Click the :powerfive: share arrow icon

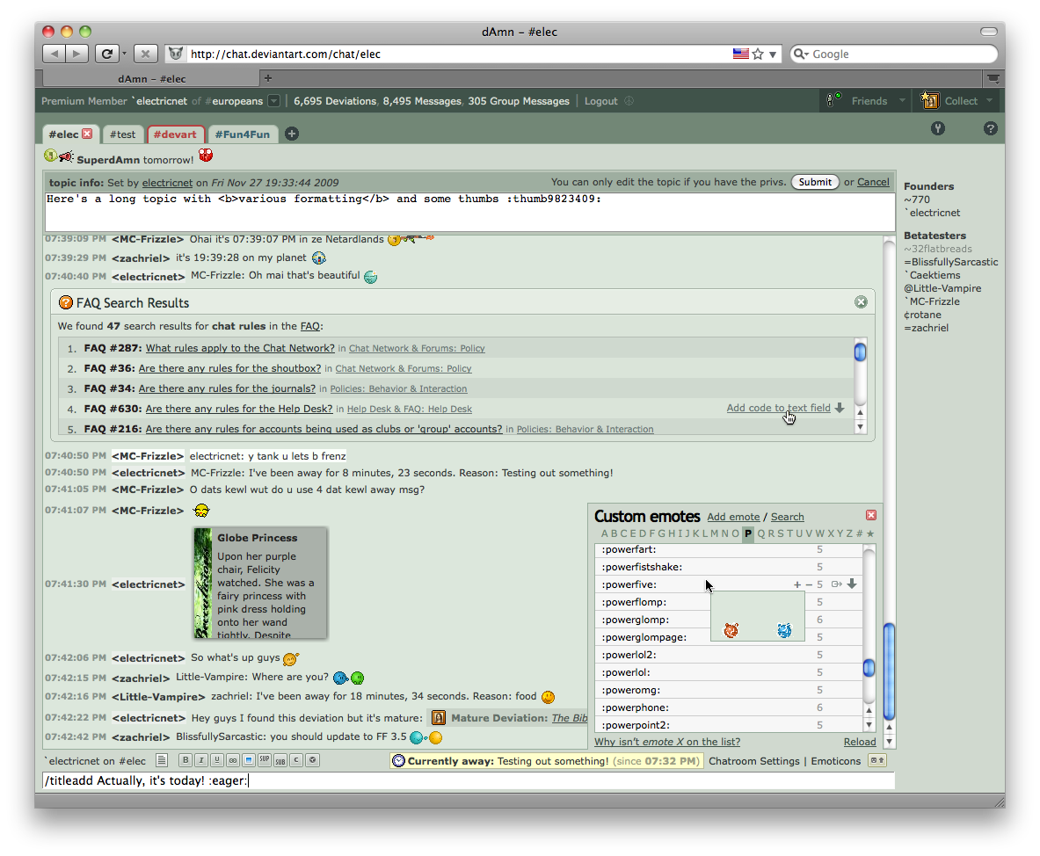pos(837,584)
